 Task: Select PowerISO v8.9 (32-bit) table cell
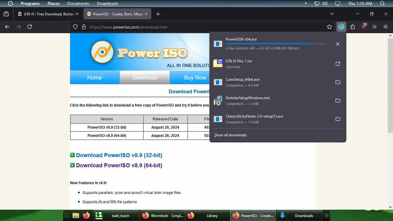coord(107,127)
